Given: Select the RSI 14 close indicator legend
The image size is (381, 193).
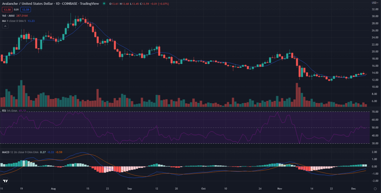Looking at the screenshot, I should click(10, 111).
